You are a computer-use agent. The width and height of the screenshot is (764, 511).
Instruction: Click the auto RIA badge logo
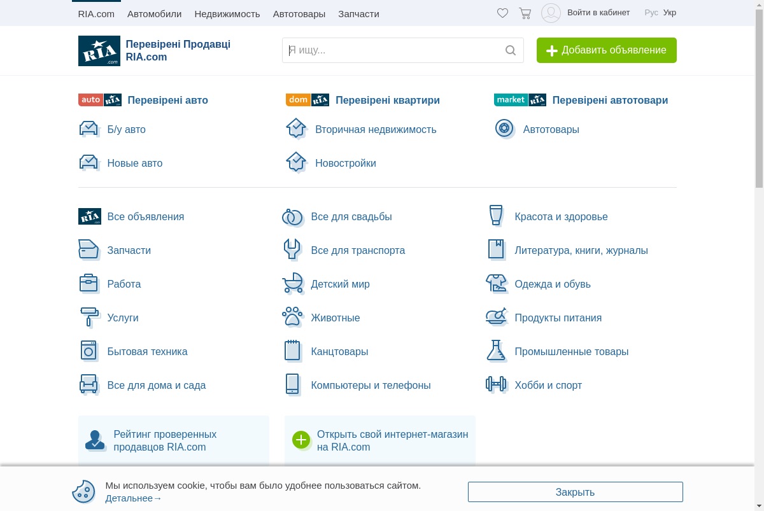point(100,100)
